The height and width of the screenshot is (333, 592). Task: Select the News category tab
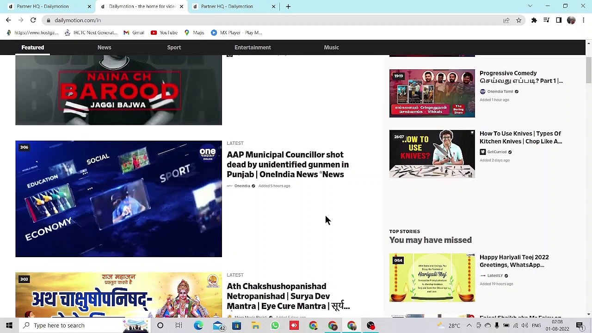(104, 47)
